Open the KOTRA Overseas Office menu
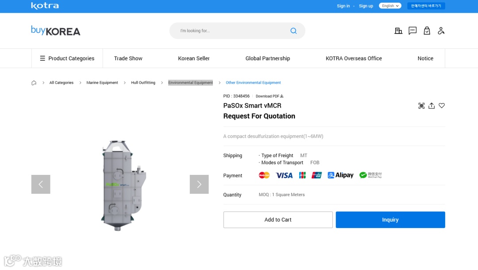 tap(354, 58)
